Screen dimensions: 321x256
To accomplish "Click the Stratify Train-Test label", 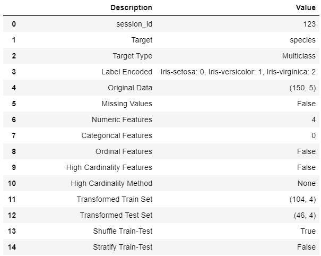I will pos(123,247).
